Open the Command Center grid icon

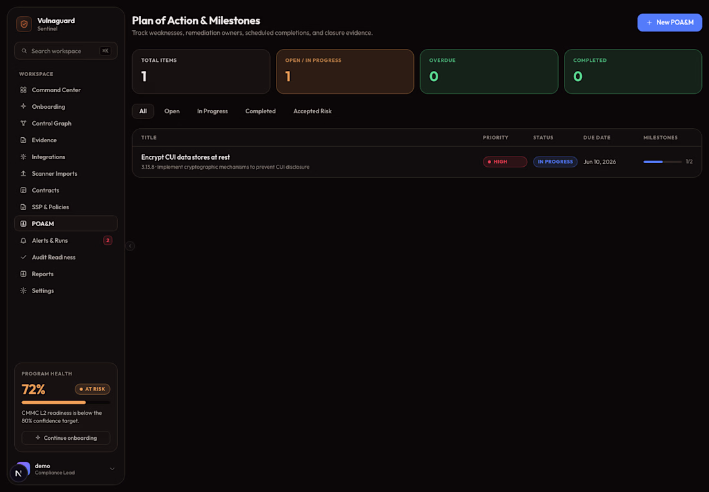(23, 90)
